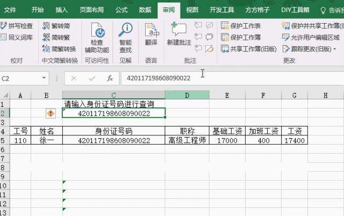Click 检查辅助功能 accessibility checker
The width and height of the screenshot is (344, 216).
click(x=97, y=38)
